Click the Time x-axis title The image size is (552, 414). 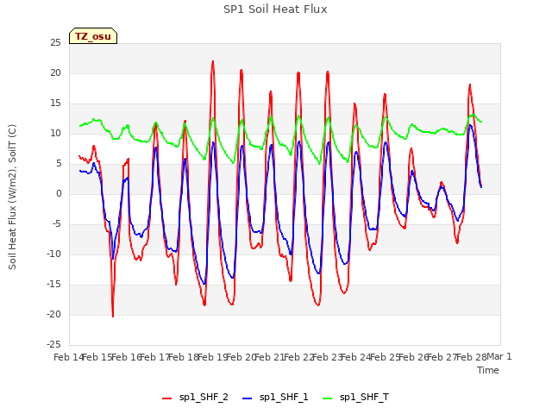point(488,370)
